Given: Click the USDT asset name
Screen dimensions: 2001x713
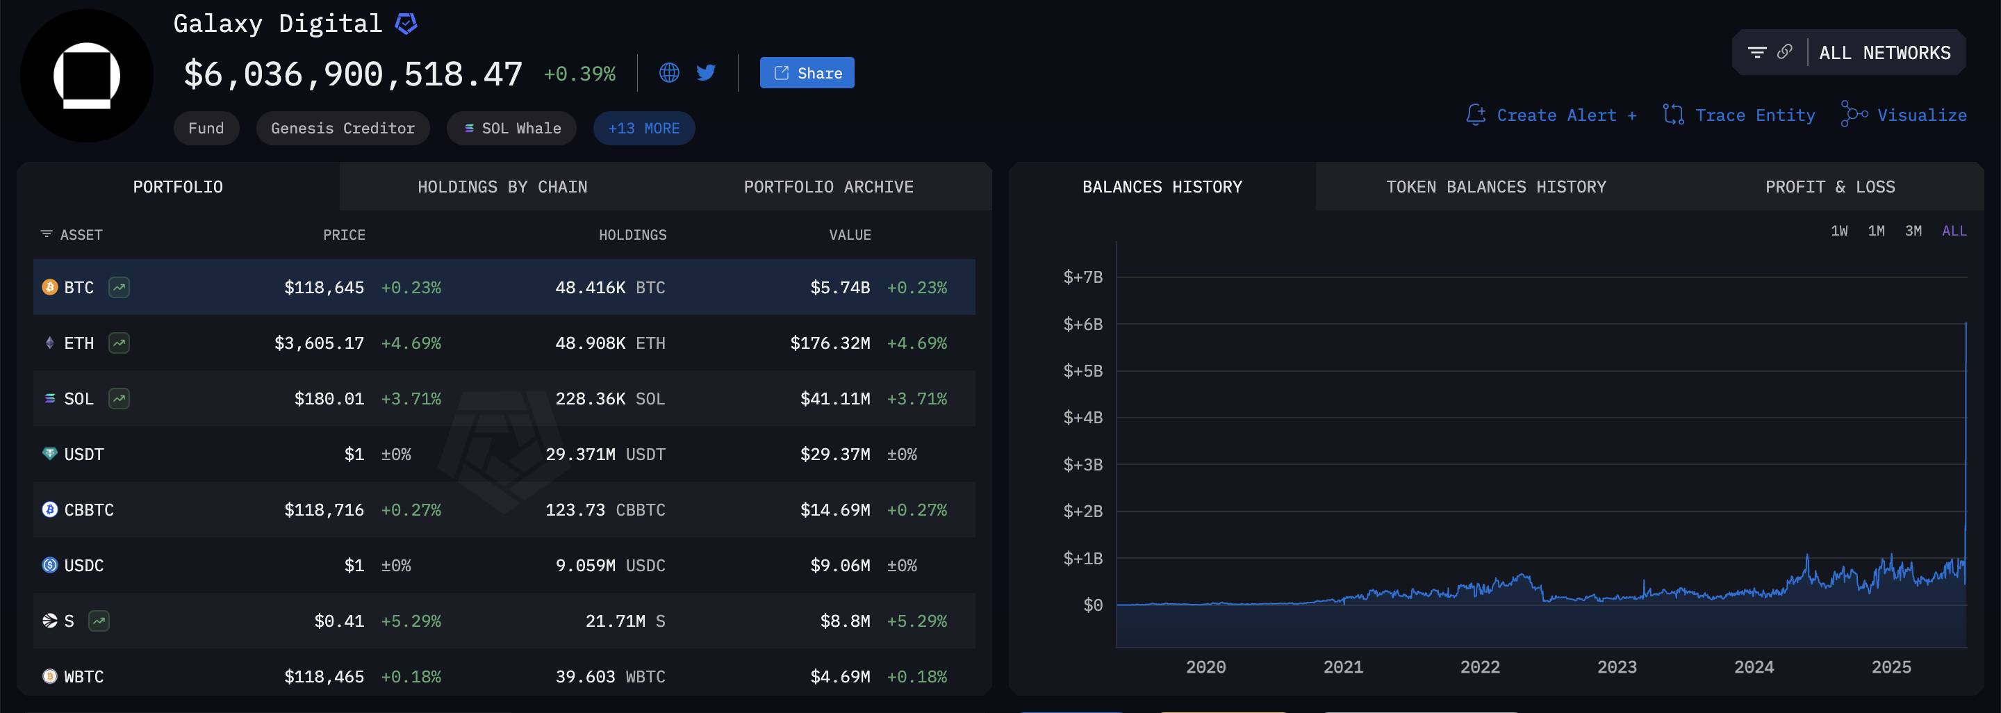Looking at the screenshot, I should pyautogui.click(x=84, y=454).
